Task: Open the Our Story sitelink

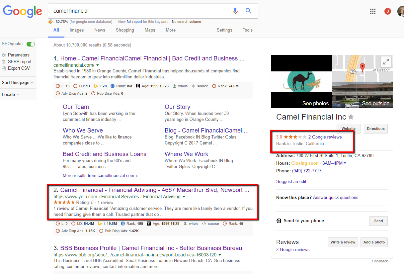Action: tap(177, 107)
